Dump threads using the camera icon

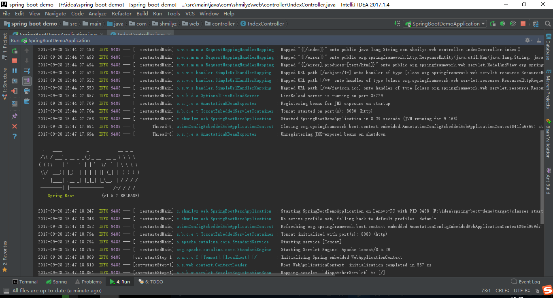(14, 80)
